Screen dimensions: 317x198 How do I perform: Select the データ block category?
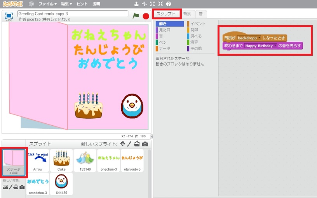pyautogui.click(x=170, y=48)
